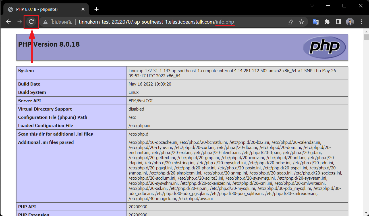The height and width of the screenshot is (216, 369).
Task: Bookmark this page with the star icon
Action: tap(302, 22)
